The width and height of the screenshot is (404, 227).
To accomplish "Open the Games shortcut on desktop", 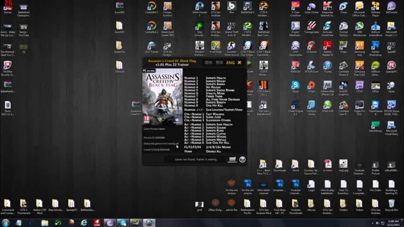I will pyautogui.click(x=8, y=7).
